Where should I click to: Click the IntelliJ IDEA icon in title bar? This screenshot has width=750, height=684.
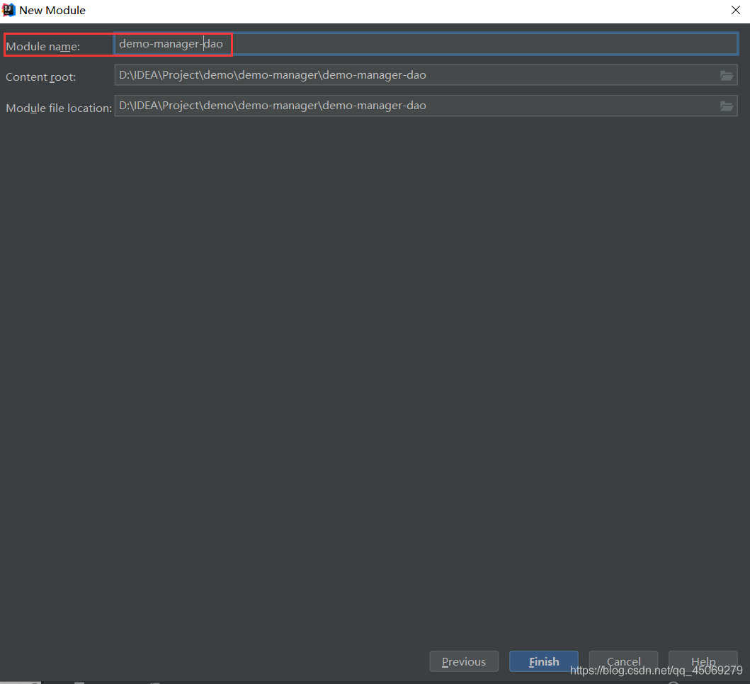(9, 10)
